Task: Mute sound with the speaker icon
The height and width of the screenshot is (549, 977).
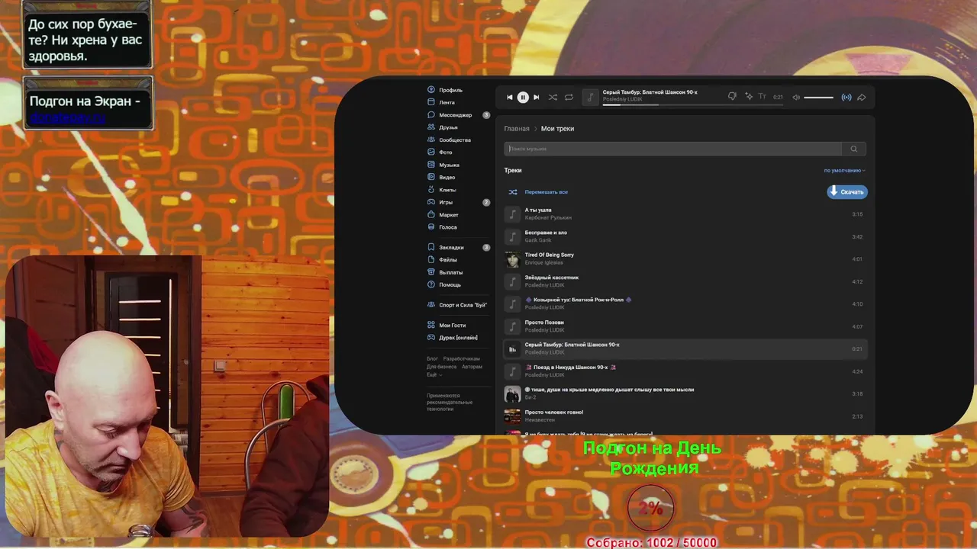Action: pyautogui.click(x=796, y=97)
